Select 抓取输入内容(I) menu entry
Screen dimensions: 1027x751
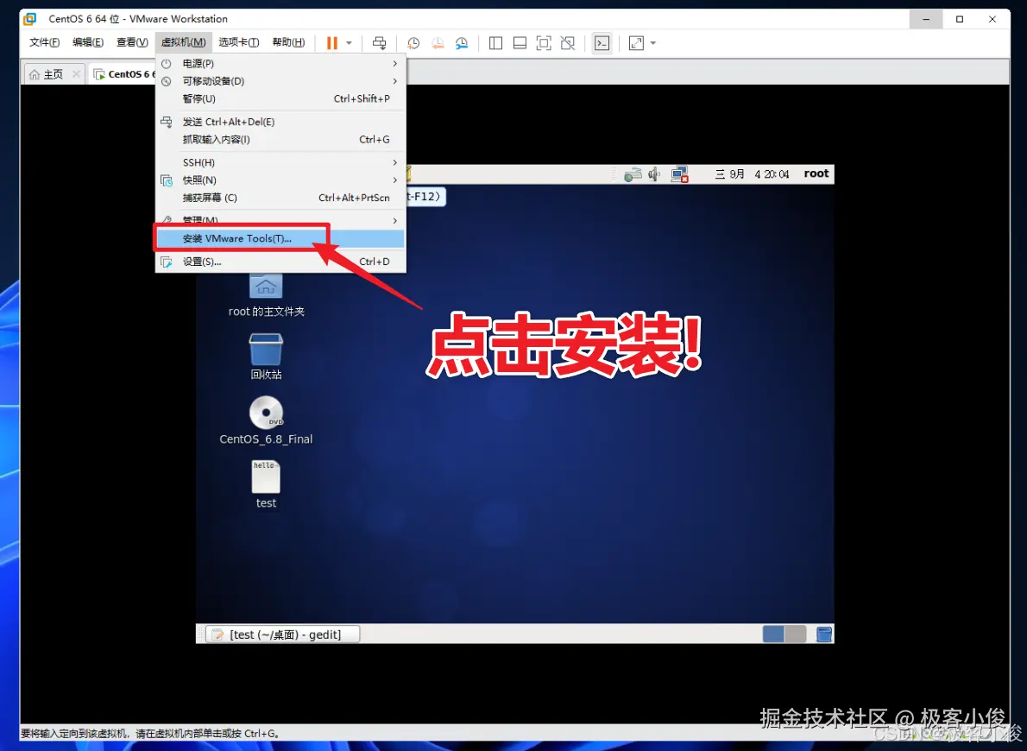pyautogui.click(x=280, y=140)
